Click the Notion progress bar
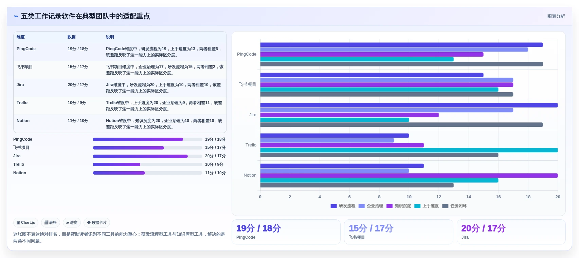The image size is (579, 258). click(x=147, y=173)
